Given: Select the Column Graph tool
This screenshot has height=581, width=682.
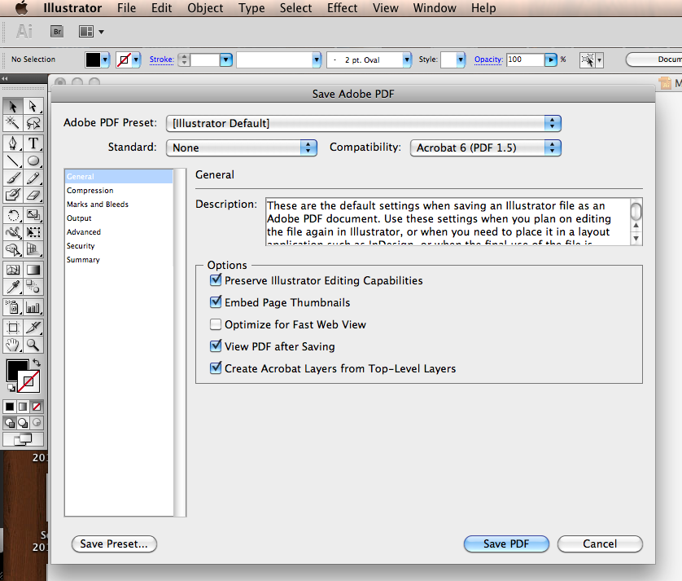Looking at the screenshot, I should [x=33, y=307].
